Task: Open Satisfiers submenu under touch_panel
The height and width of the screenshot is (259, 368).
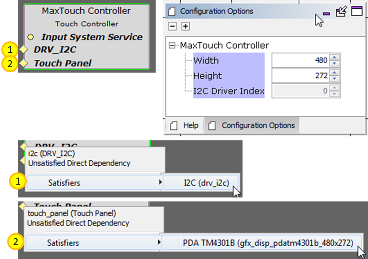Action: (94, 243)
